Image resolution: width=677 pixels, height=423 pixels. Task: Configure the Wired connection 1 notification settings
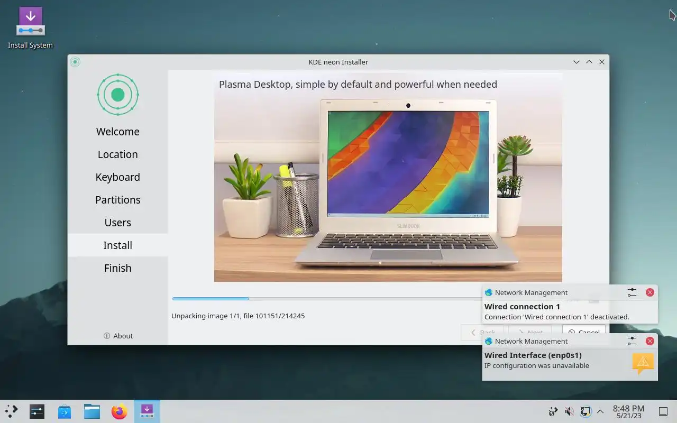click(632, 292)
